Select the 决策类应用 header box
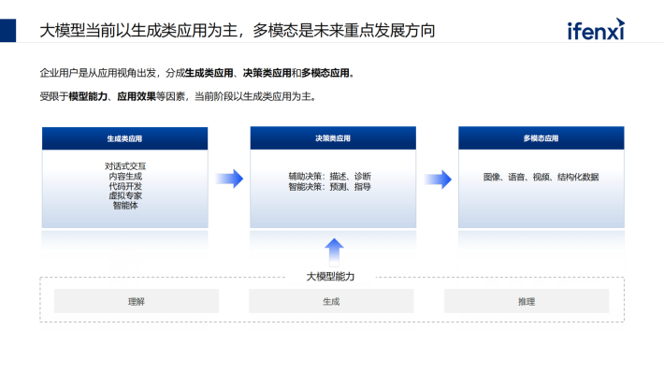 (x=333, y=138)
